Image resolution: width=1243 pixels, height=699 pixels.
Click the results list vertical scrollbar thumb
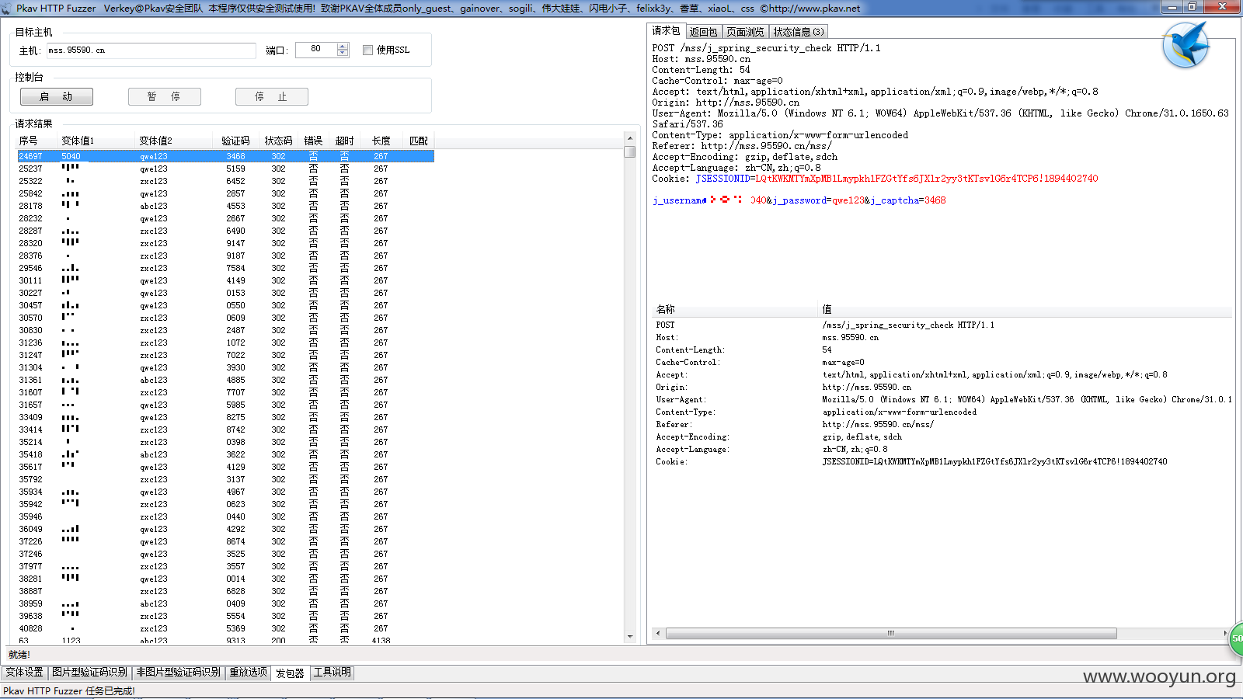point(630,151)
